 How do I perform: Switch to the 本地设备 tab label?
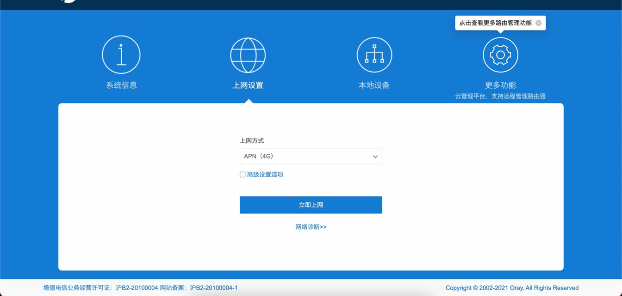[x=374, y=85]
